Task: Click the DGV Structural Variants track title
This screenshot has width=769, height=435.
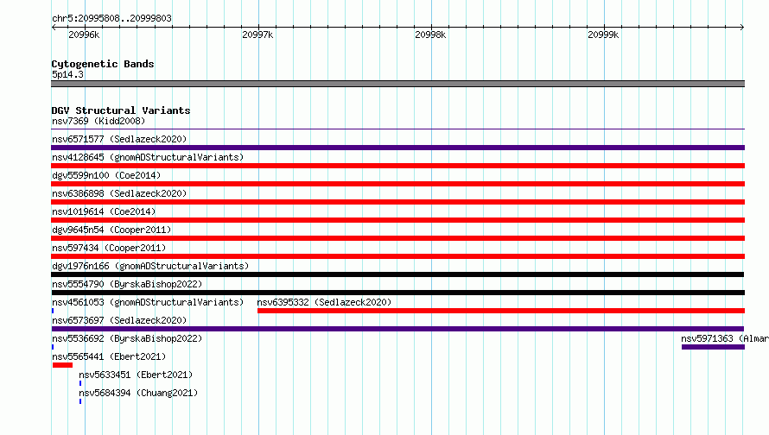Action: pyautogui.click(x=121, y=110)
